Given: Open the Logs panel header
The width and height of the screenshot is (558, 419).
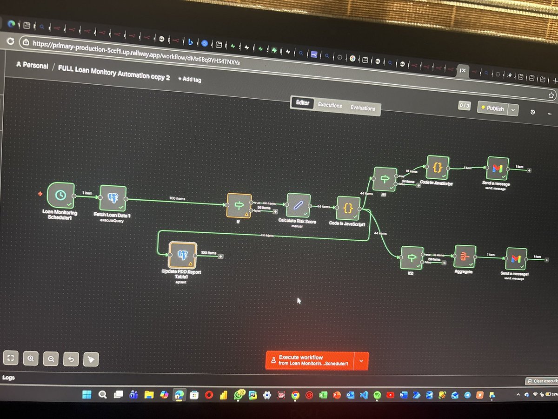Looking at the screenshot, I should [x=8, y=378].
